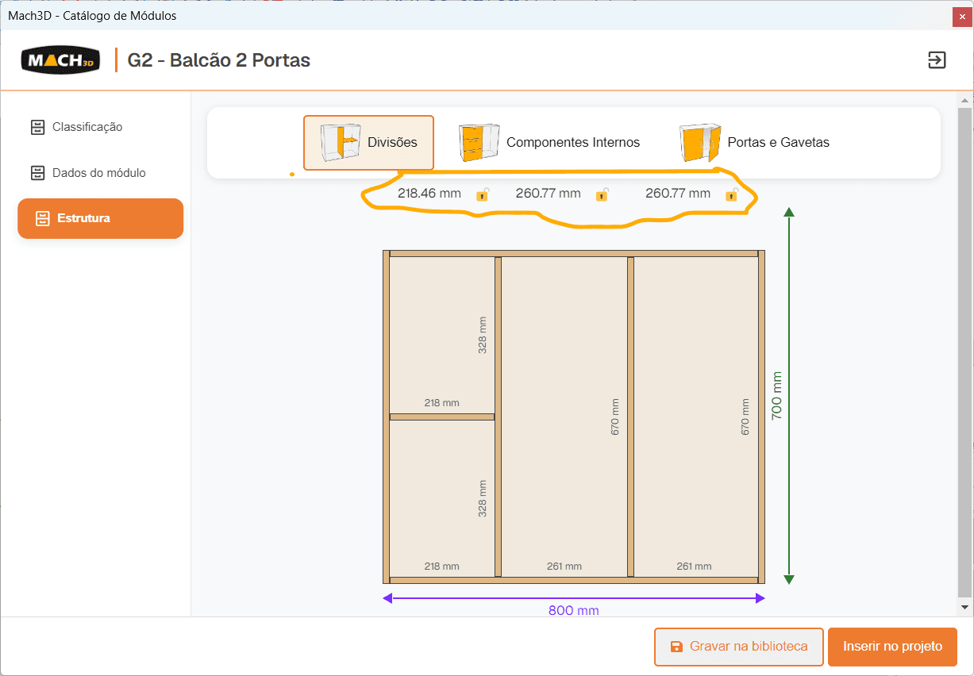This screenshot has height=676, width=974.
Task: Switch to Componentes Internos tab
Action: tap(549, 143)
